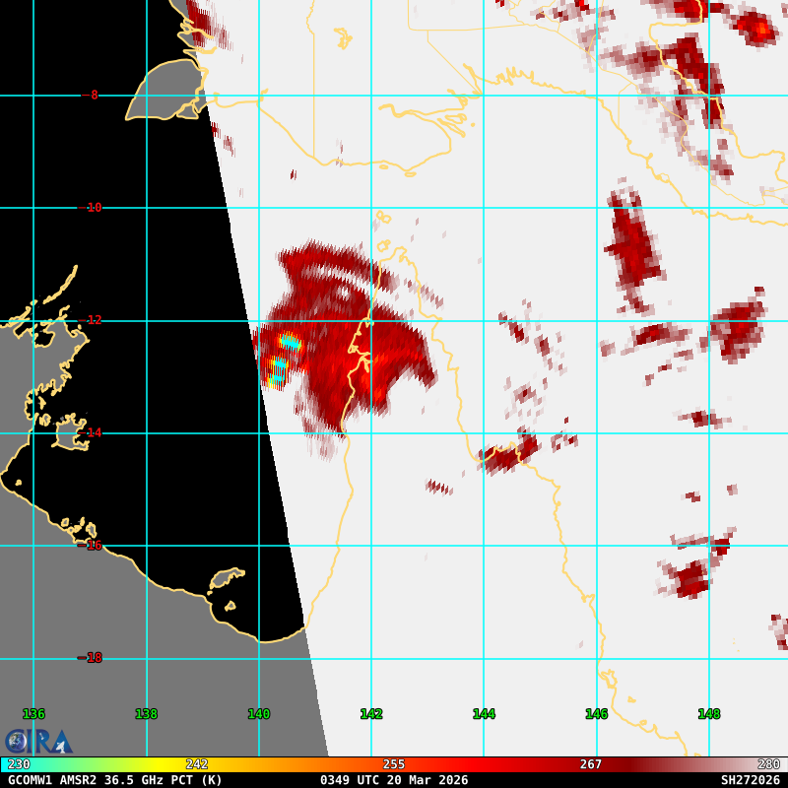This screenshot has width=788, height=788.
Task: Click the cyan cold-core pixels near 140.5E
Action: pos(284,357)
